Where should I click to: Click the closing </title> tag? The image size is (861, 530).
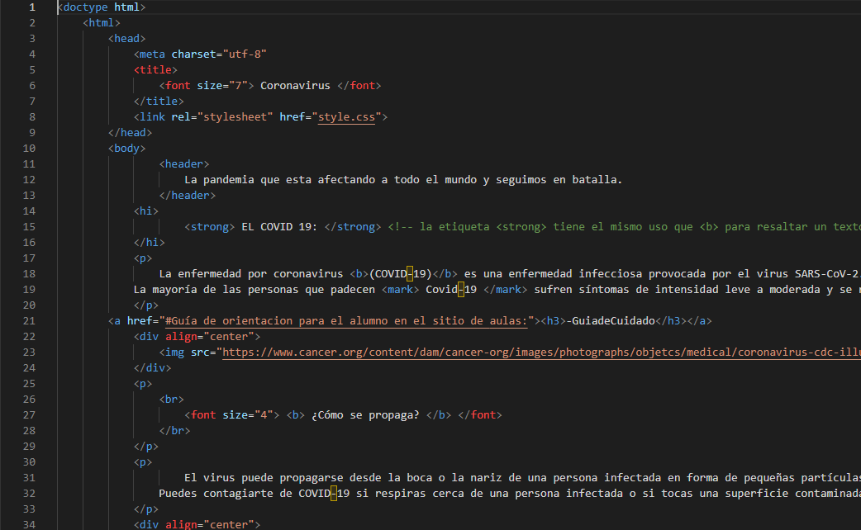(x=159, y=102)
